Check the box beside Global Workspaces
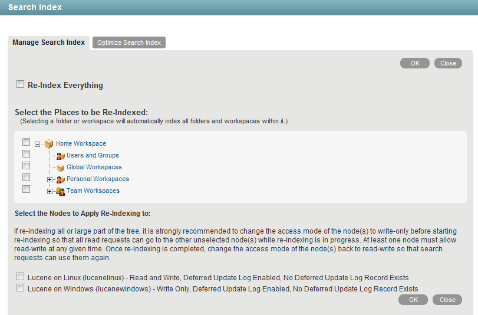Screen dimensions: 478x315 26,166
